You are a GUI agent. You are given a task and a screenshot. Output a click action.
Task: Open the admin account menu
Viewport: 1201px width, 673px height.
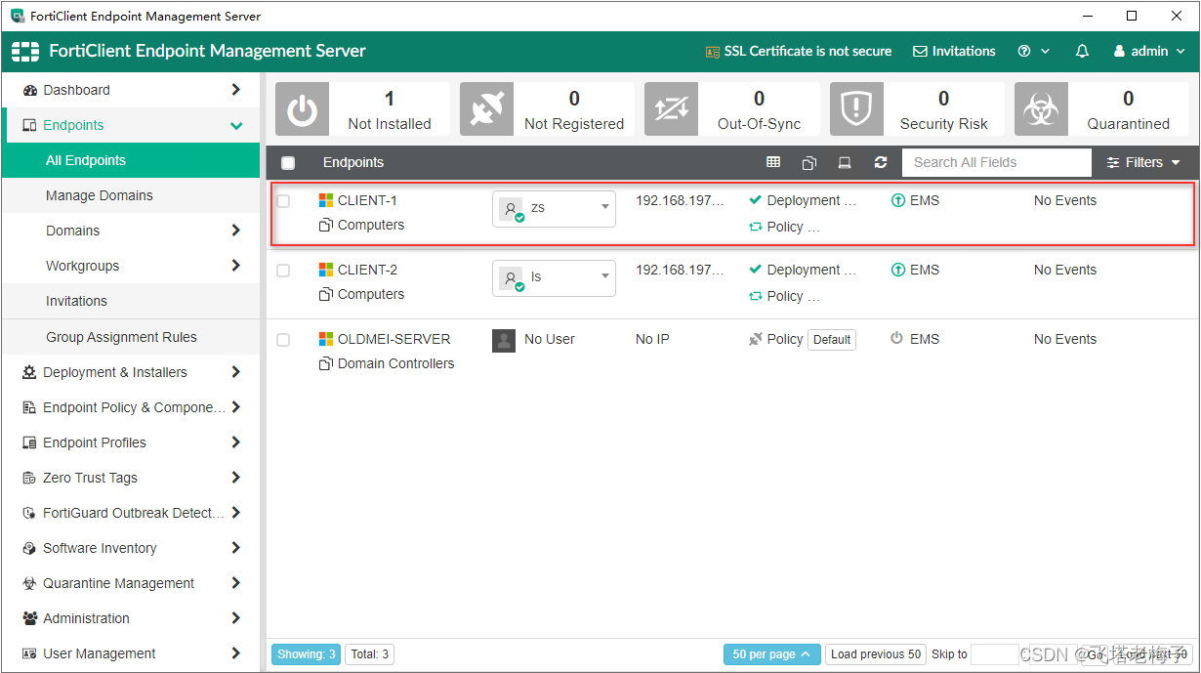click(x=1149, y=51)
